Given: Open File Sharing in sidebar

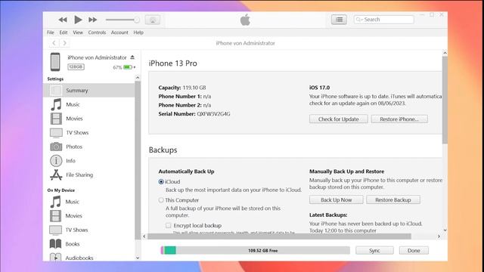Looking at the screenshot, I should [x=79, y=175].
